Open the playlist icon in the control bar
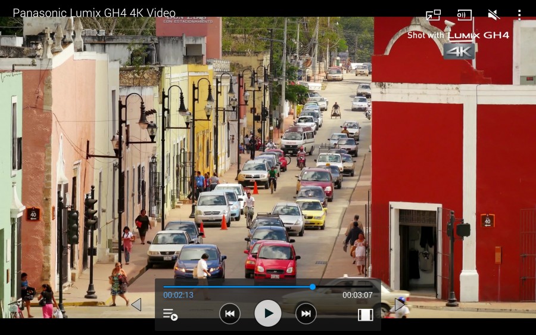The width and height of the screenshot is (536, 335). pos(170,314)
